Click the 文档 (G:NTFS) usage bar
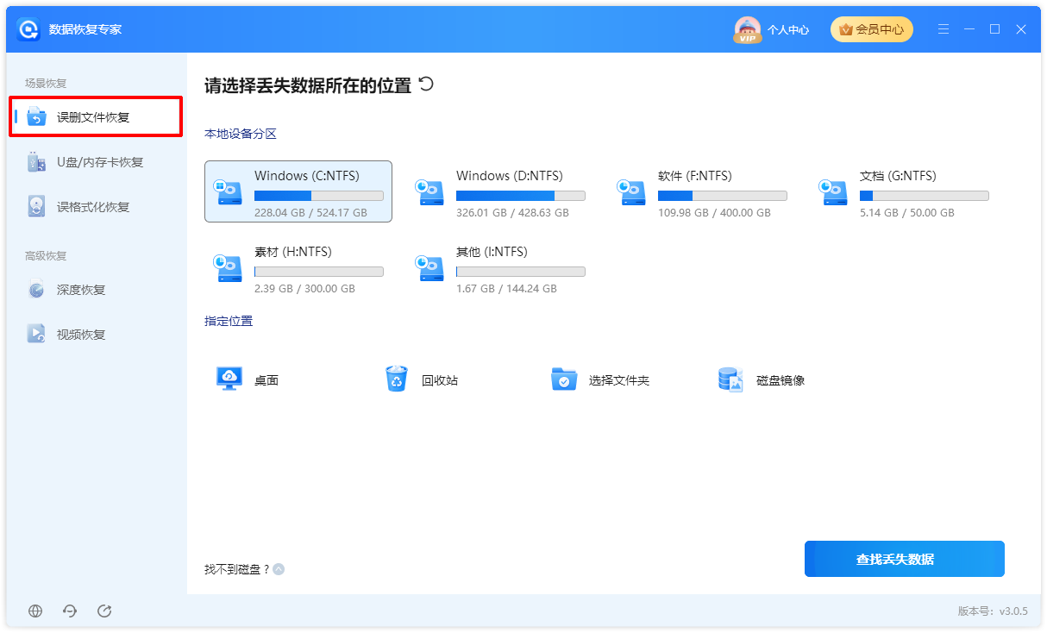Image resolution: width=1047 pixels, height=633 pixels. pyautogui.click(x=925, y=196)
